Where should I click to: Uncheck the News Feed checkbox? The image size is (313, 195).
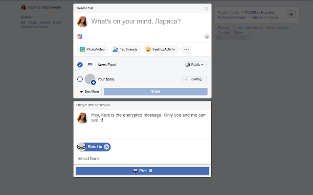(80, 65)
